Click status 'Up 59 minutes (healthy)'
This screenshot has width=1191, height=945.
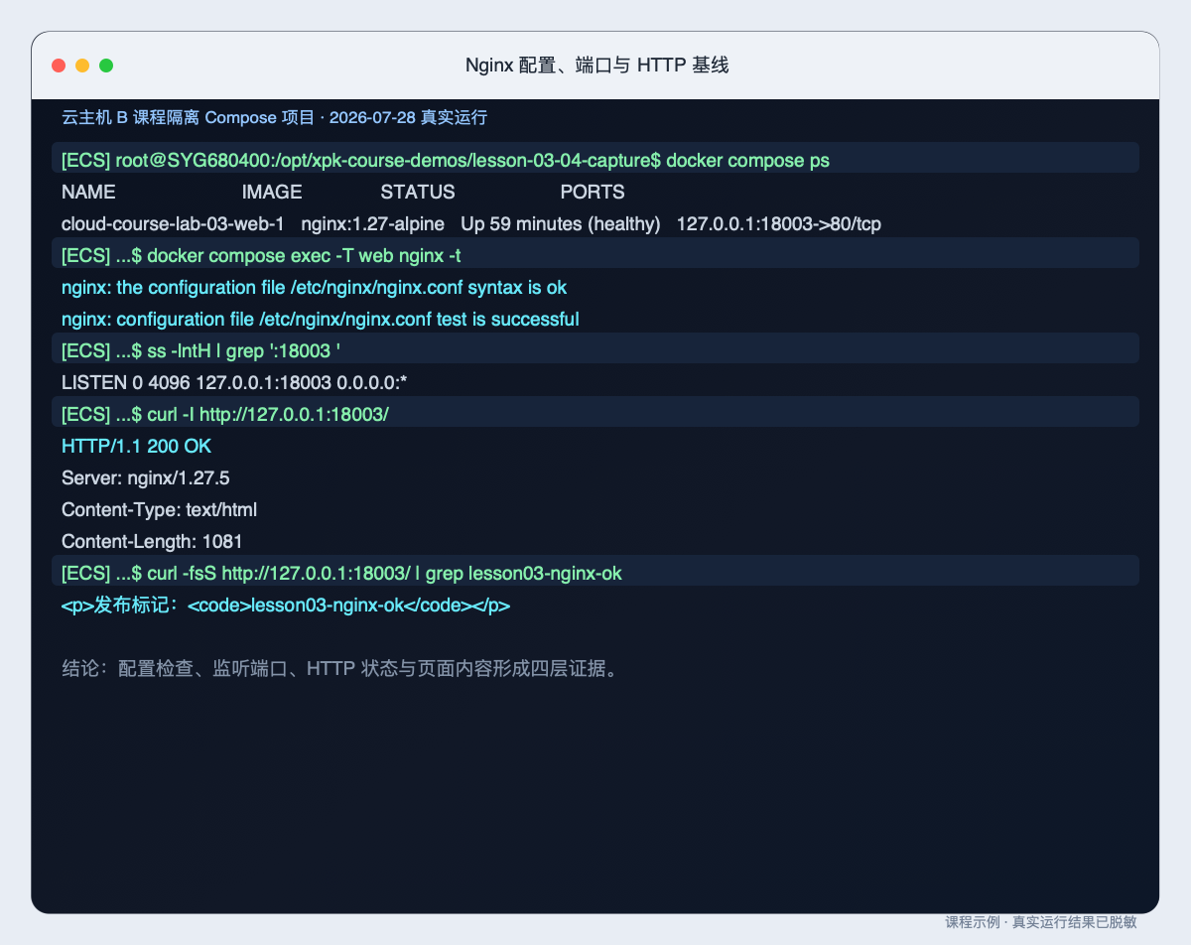pos(561,224)
